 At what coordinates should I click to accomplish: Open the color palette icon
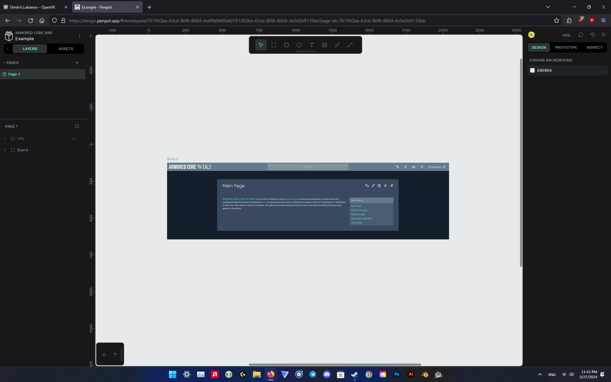click(x=104, y=355)
